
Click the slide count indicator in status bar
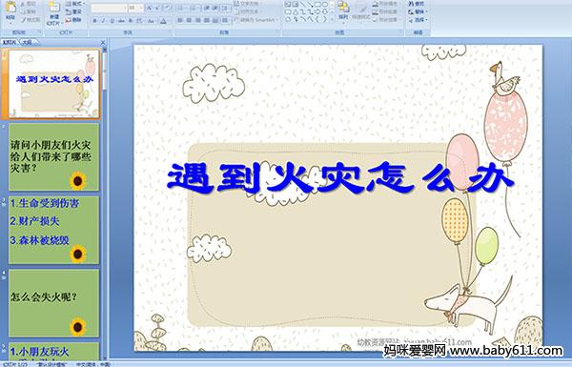click(14, 364)
